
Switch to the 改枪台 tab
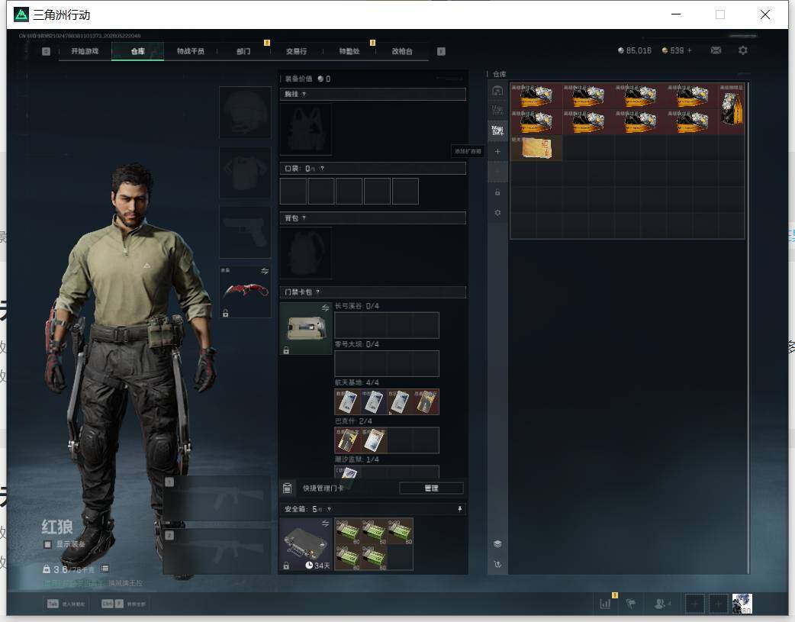[402, 51]
